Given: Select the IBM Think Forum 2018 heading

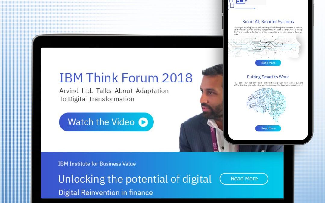Looking at the screenshot, I should click(126, 78).
